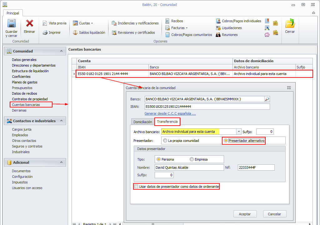Viewport: 320px width, 225px height.
Task: Click the Nombre field with David Quintas
Action: pyautogui.click(x=189, y=167)
